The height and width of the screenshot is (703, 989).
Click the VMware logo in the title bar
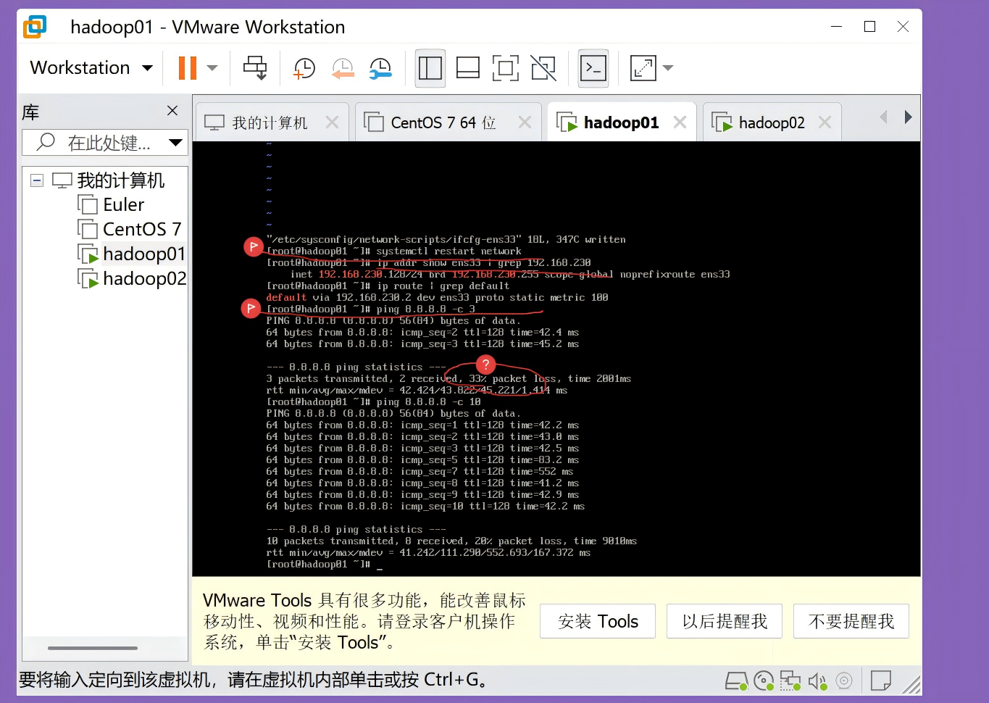(35, 27)
